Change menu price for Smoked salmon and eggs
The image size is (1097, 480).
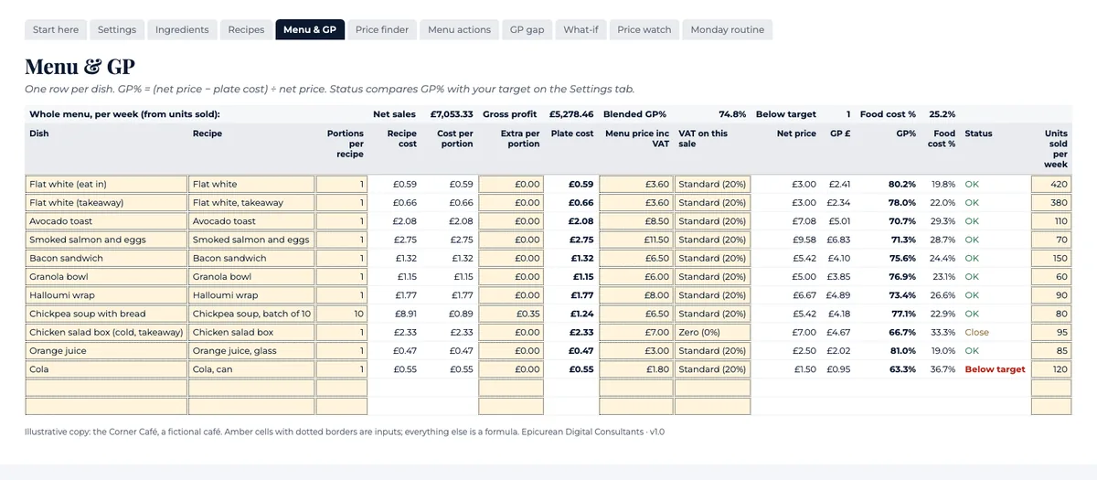(635, 240)
